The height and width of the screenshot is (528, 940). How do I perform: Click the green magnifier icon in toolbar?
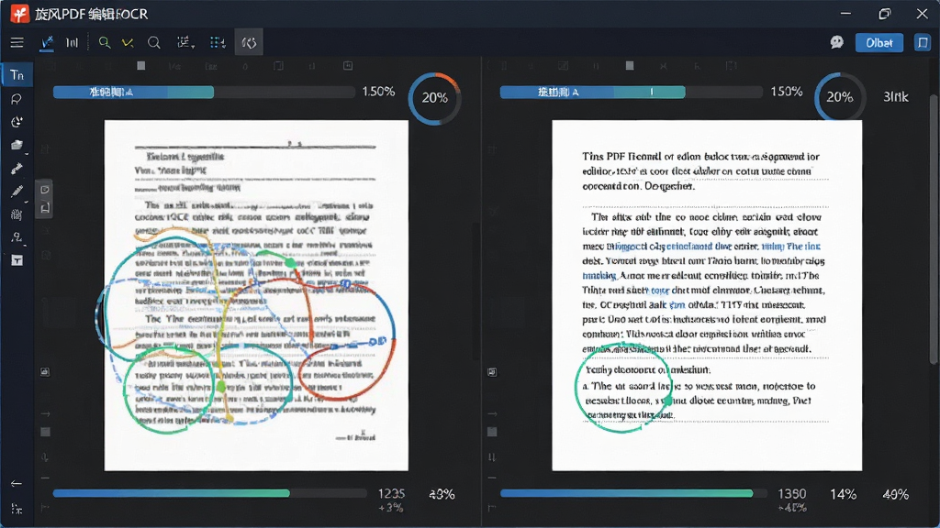[x=105, y=42]
